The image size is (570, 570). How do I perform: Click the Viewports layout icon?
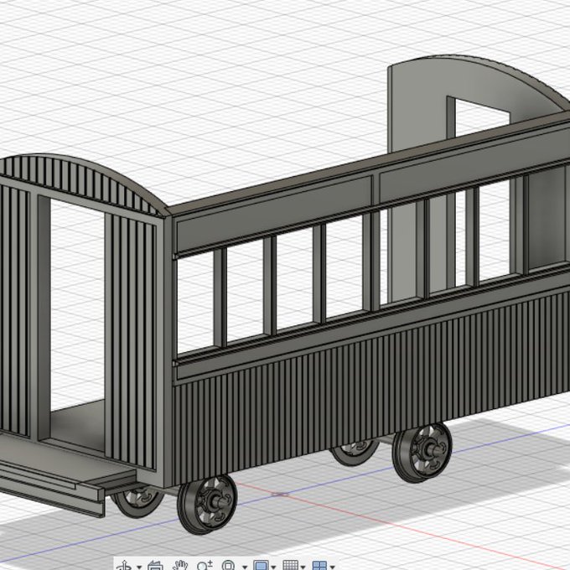point(319,566)
